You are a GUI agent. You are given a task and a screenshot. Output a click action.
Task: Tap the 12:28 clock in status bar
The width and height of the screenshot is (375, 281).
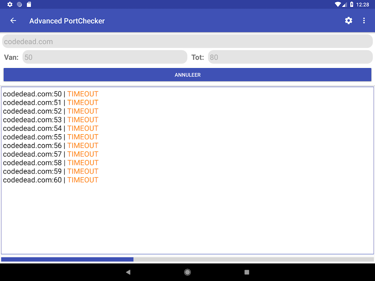point(363,5)
